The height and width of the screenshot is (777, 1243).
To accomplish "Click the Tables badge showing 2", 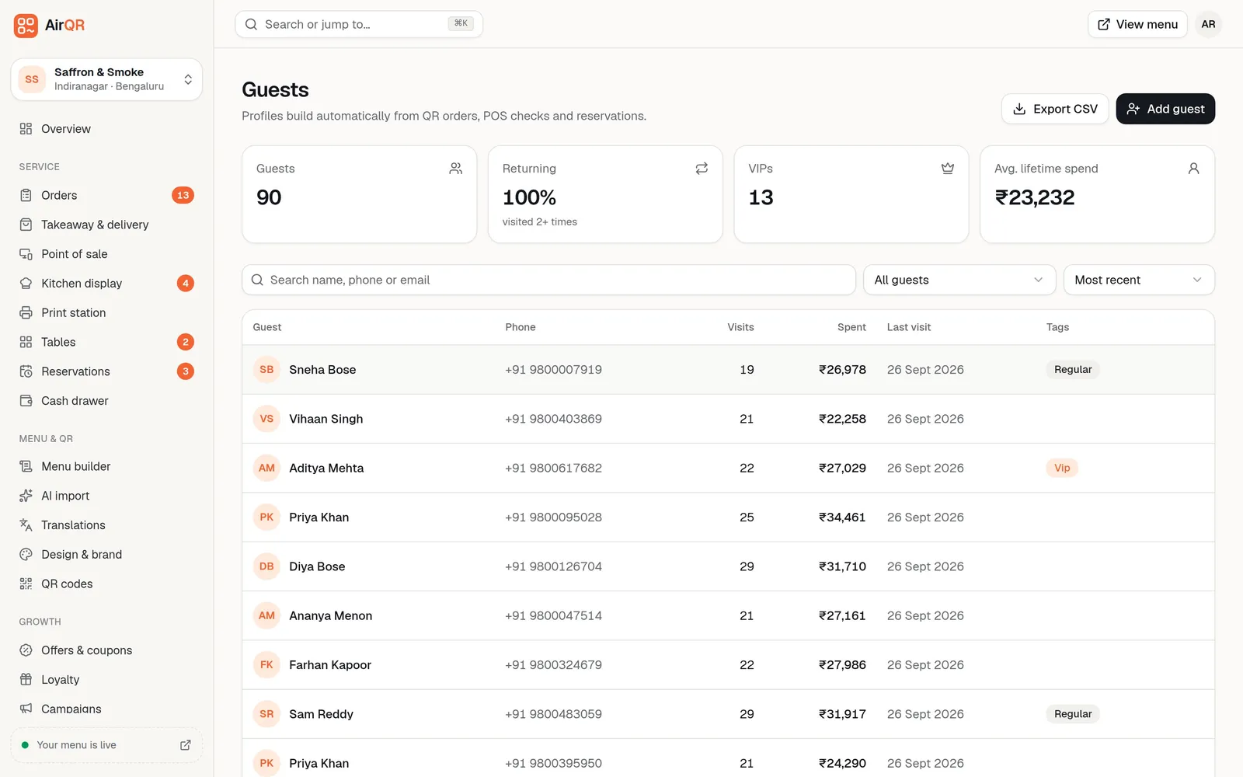I will point(185,342).
